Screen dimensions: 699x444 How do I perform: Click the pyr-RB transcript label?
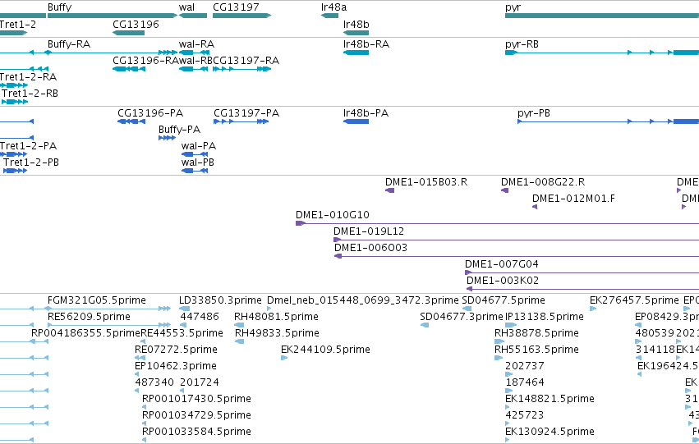point(522,44)
